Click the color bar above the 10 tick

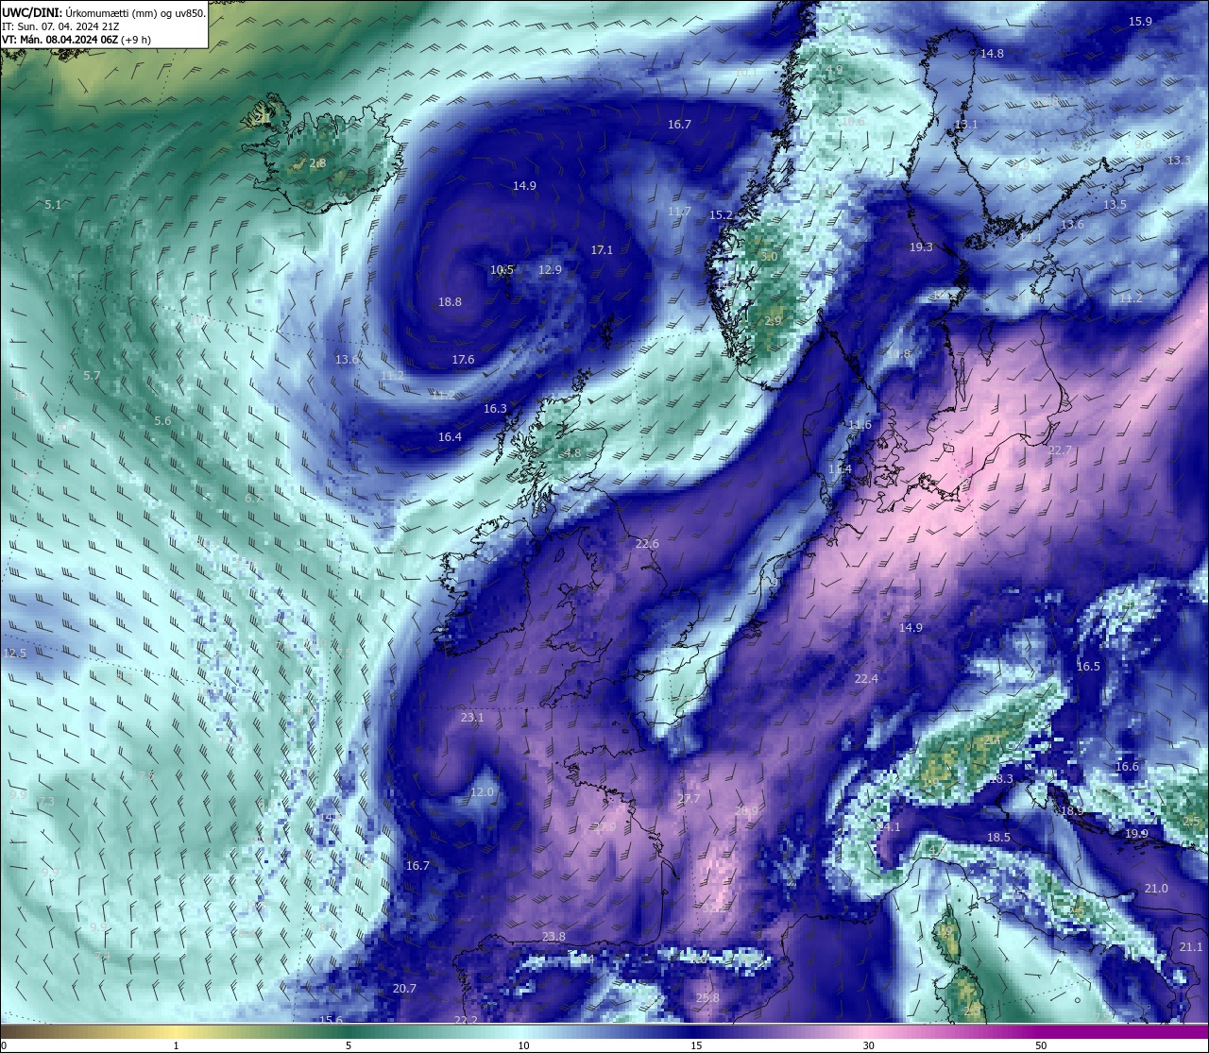pyautogui.click(x=523, y=1031)
